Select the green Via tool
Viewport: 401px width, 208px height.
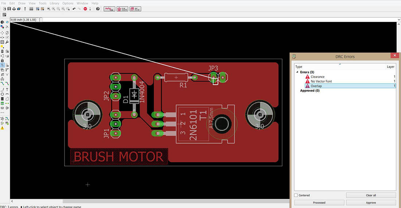2,103
